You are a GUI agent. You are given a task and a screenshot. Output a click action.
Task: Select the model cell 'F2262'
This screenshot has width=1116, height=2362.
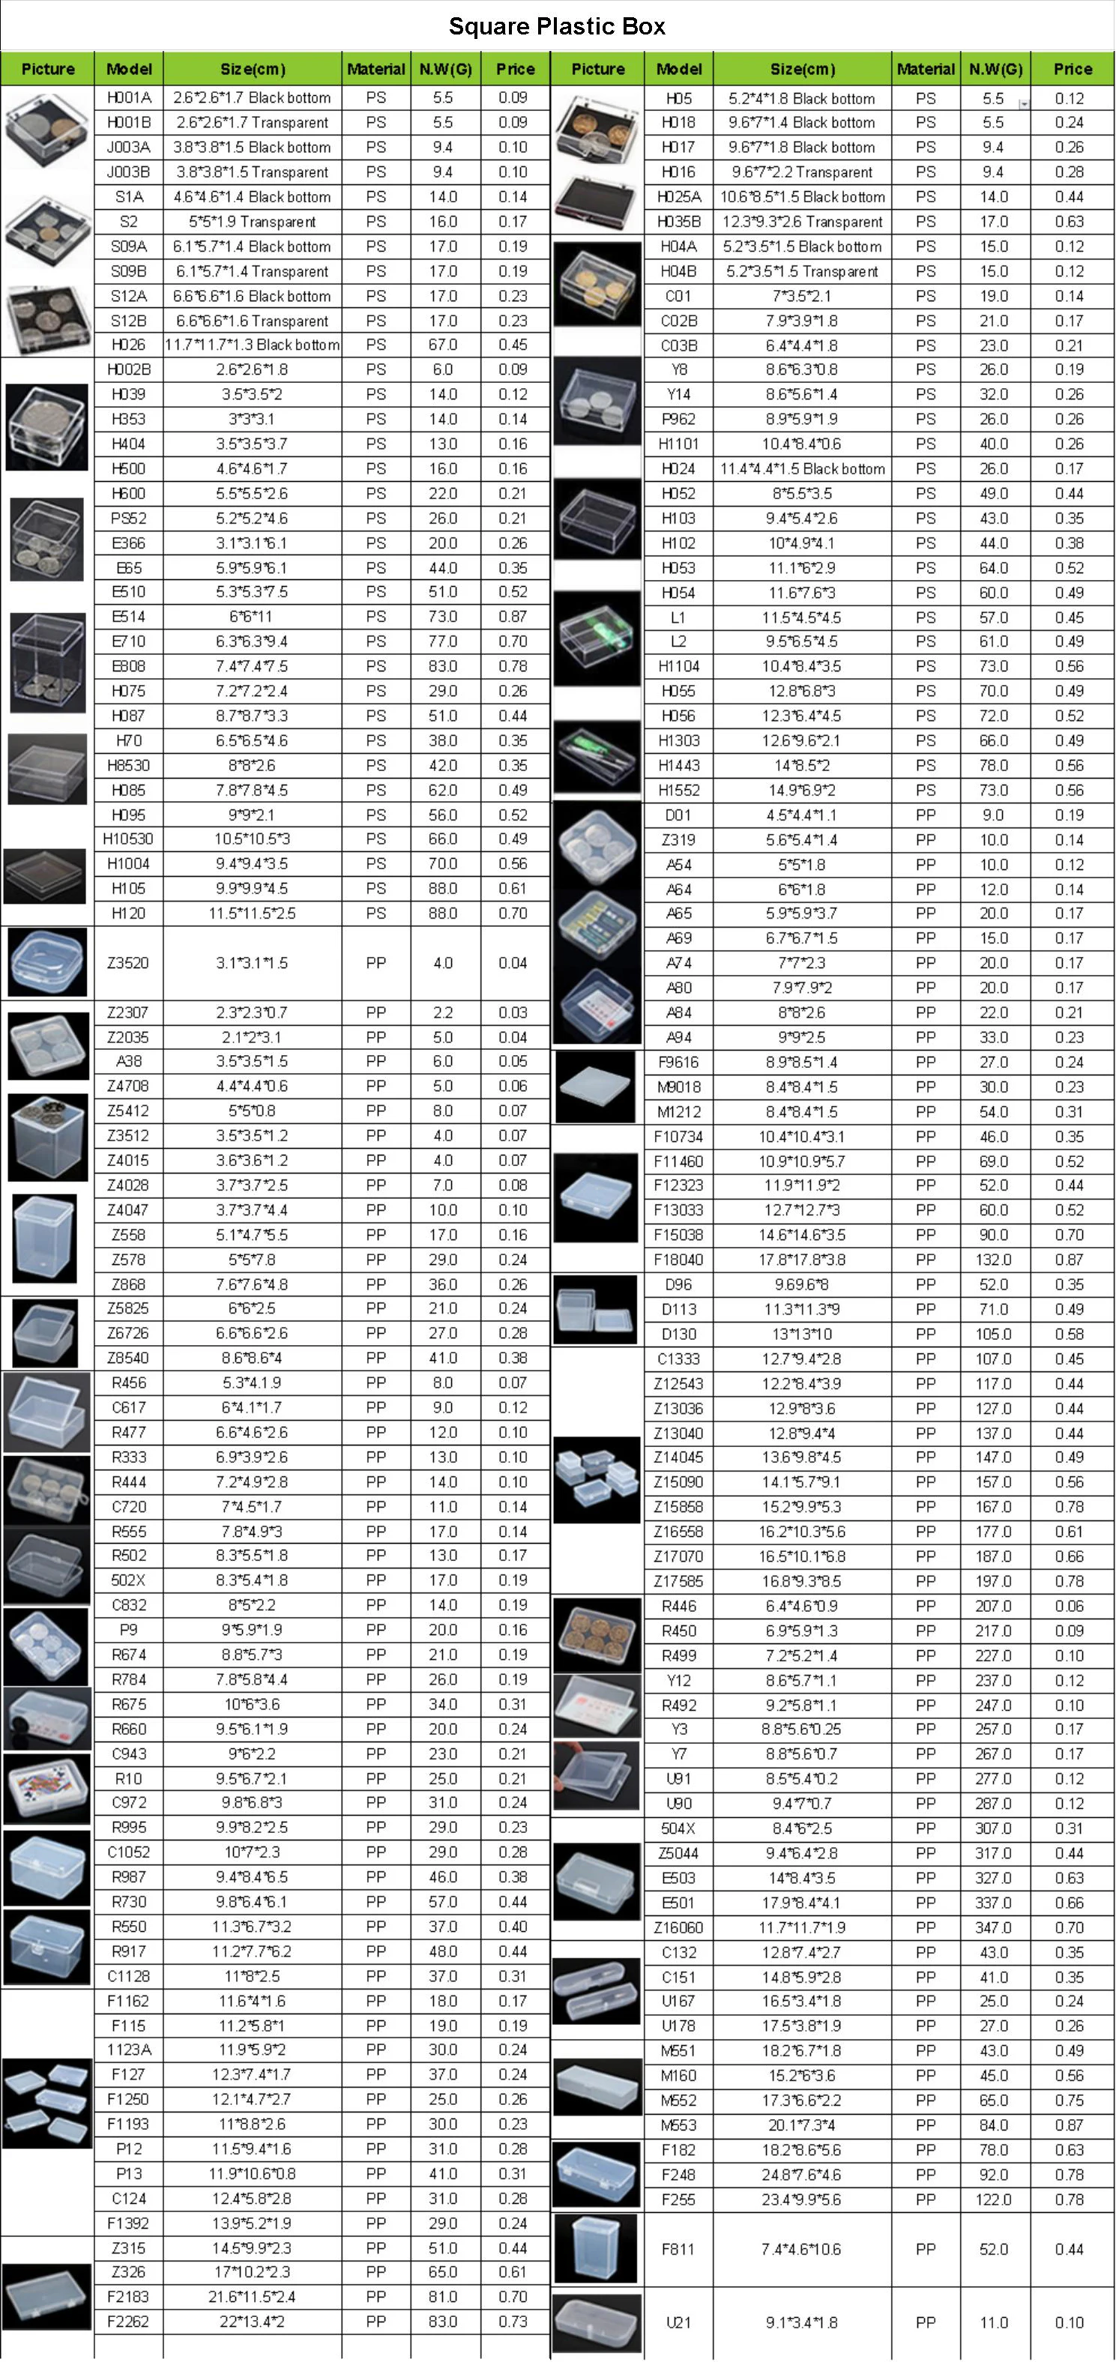click(x=128, y=2322)
